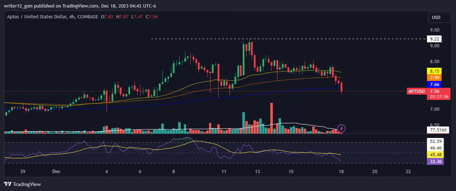Click the 8 date axis label
456x191 pixels.
coord(174,172)
